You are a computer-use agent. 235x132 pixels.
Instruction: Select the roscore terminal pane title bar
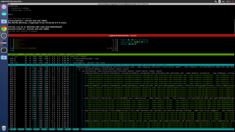pos(121,4)
